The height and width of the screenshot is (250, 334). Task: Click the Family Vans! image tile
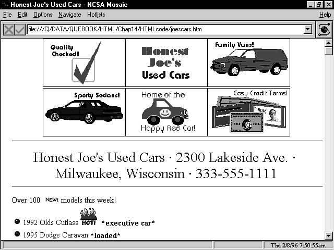pos(249,63)
